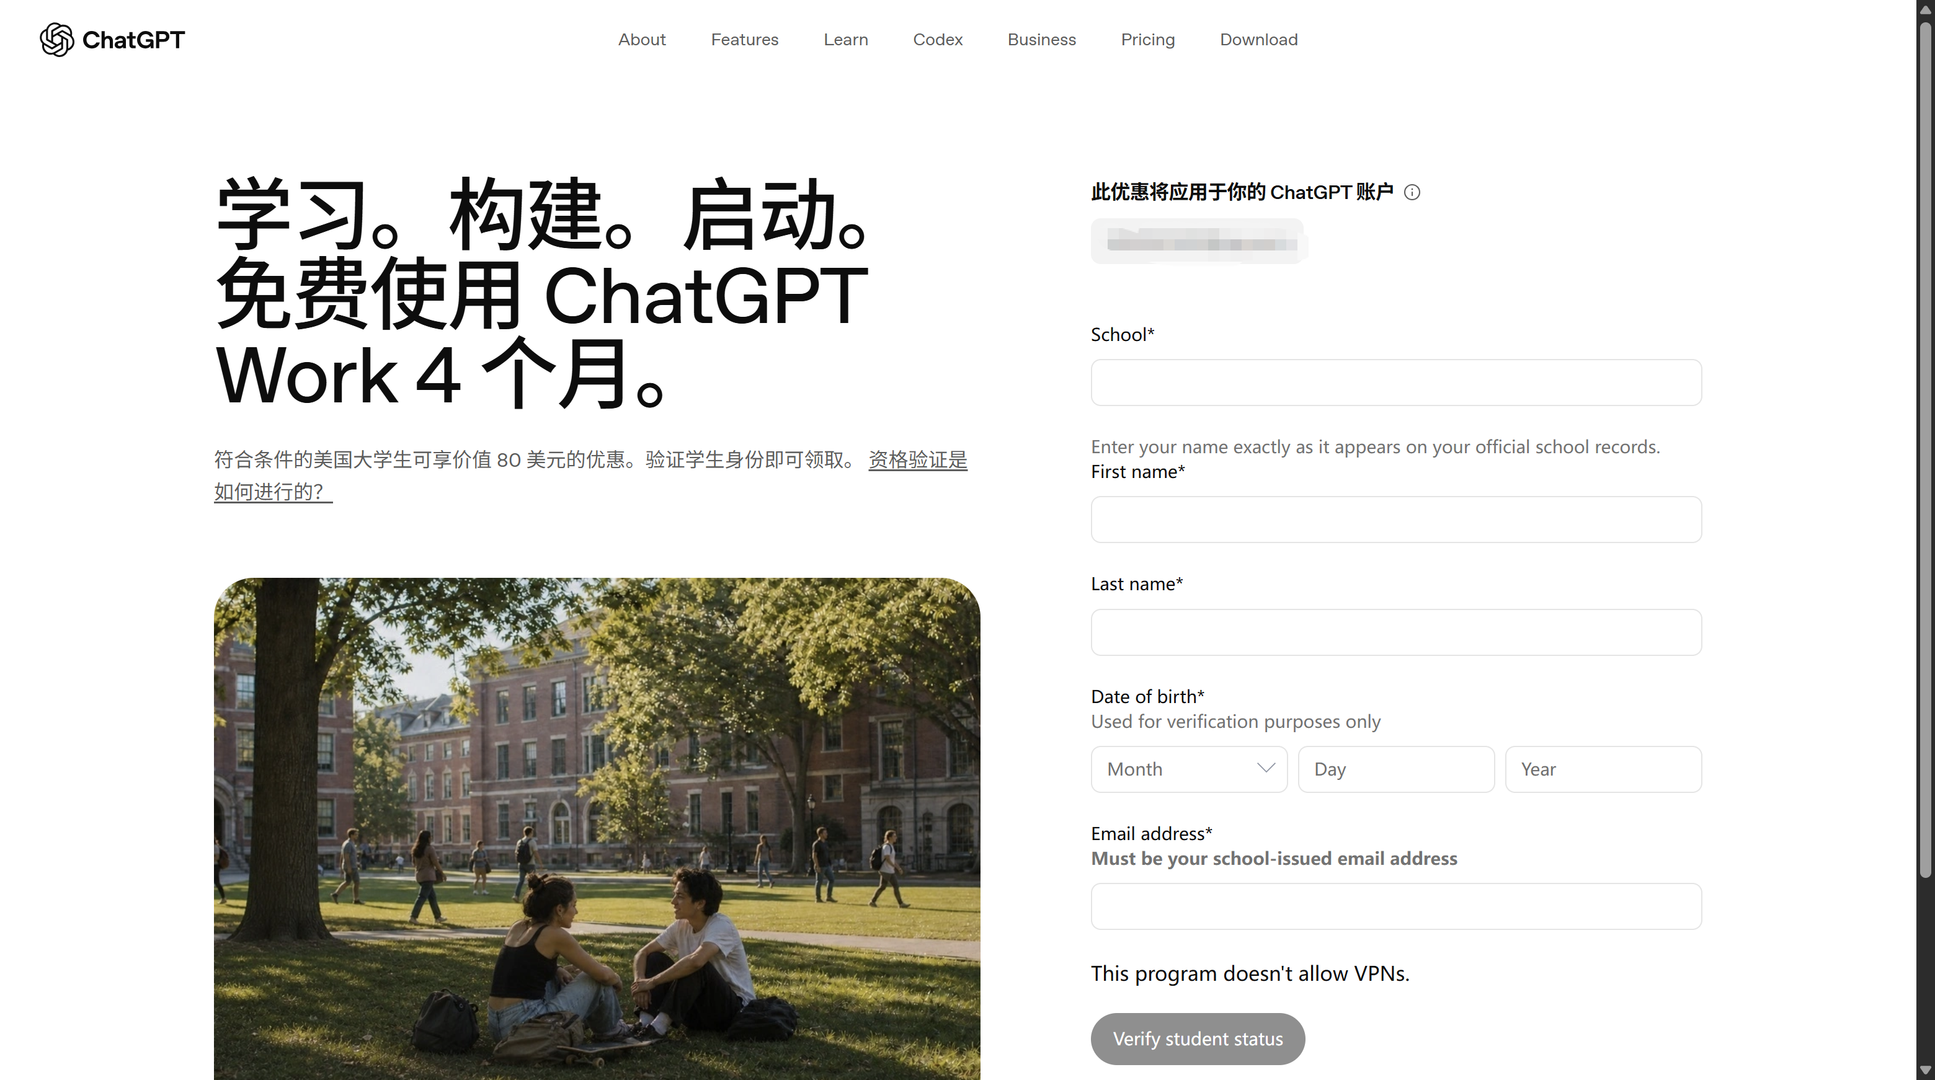Click the "This program doesn't allow VPNs." text
1935x1080 pixels.
tap(1250, 973)
